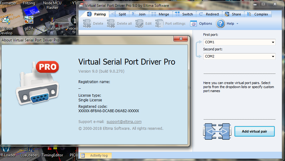Open the Fritzing desktop shortcut

29,3
